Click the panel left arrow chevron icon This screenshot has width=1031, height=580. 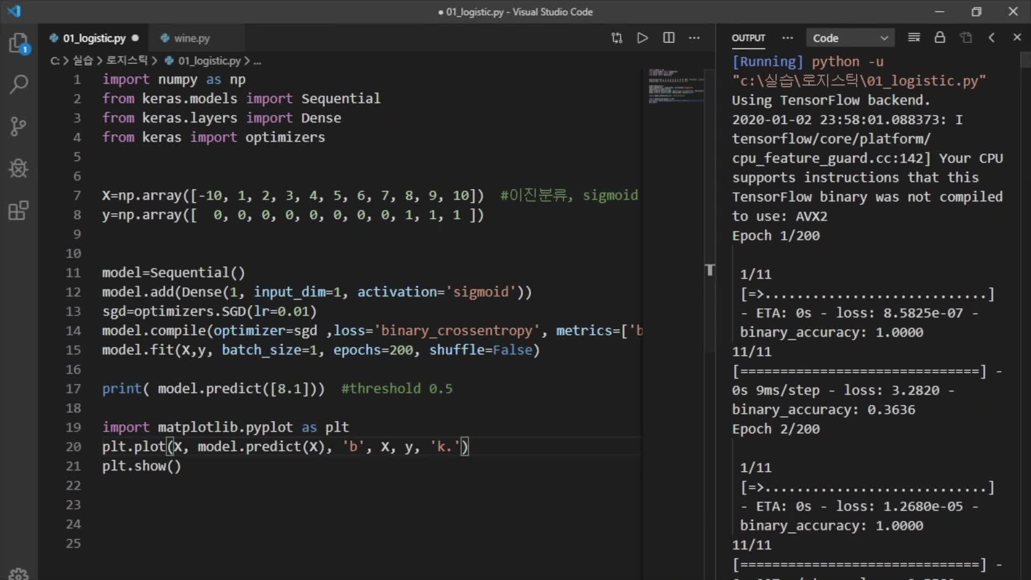click(x=992, y=38)
